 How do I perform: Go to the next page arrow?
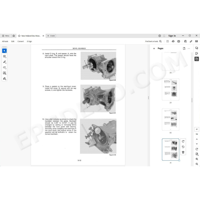pyautogui.click(x=197, y=144)
